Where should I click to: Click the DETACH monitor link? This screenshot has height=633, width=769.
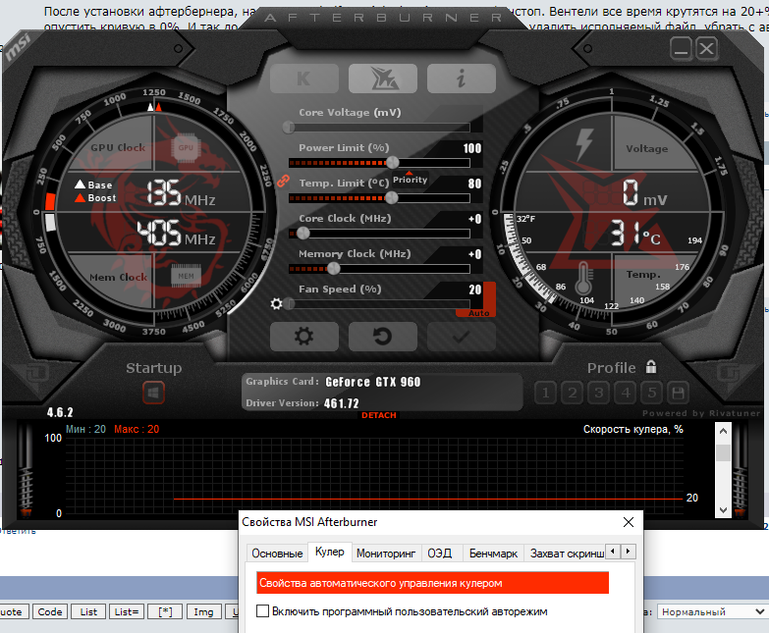(x=379, y=415)
